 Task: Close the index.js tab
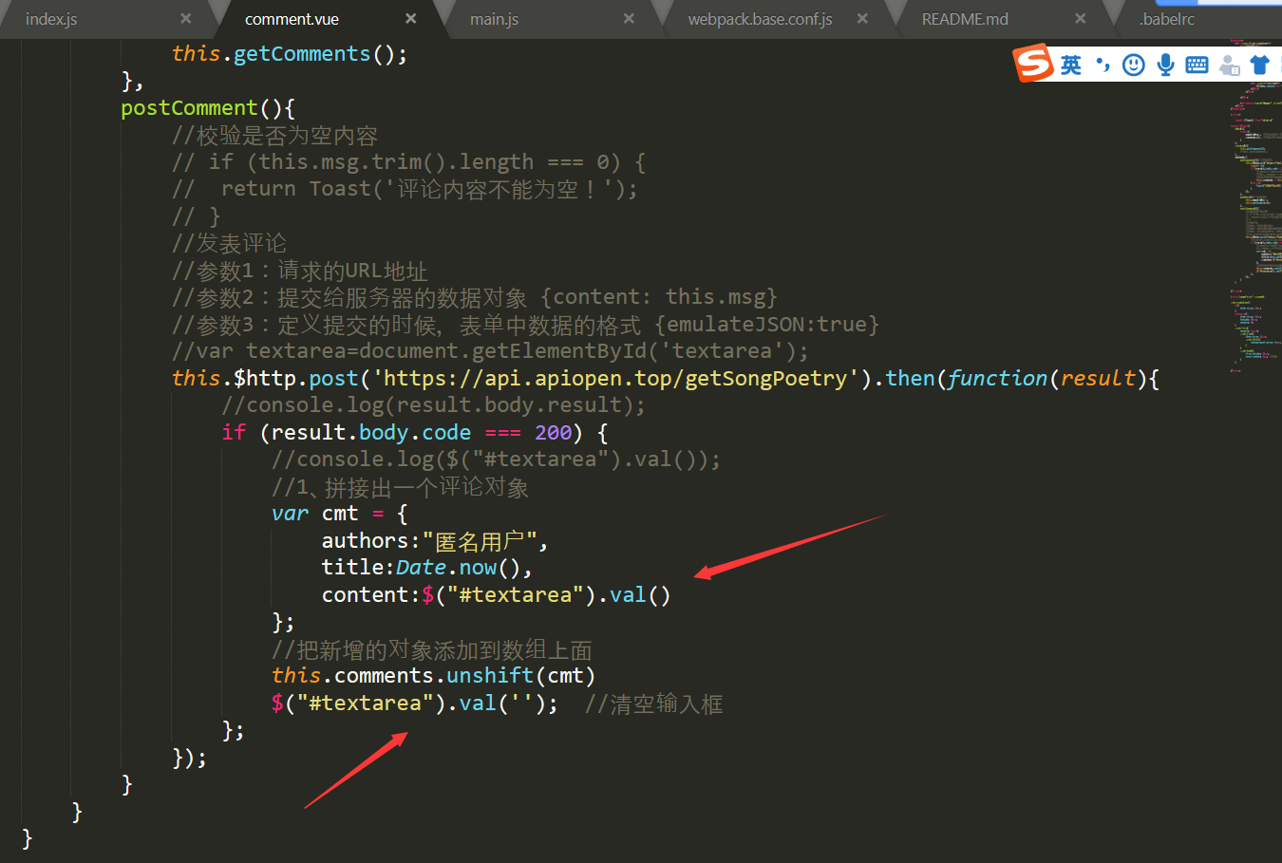(x=185, y=18)
